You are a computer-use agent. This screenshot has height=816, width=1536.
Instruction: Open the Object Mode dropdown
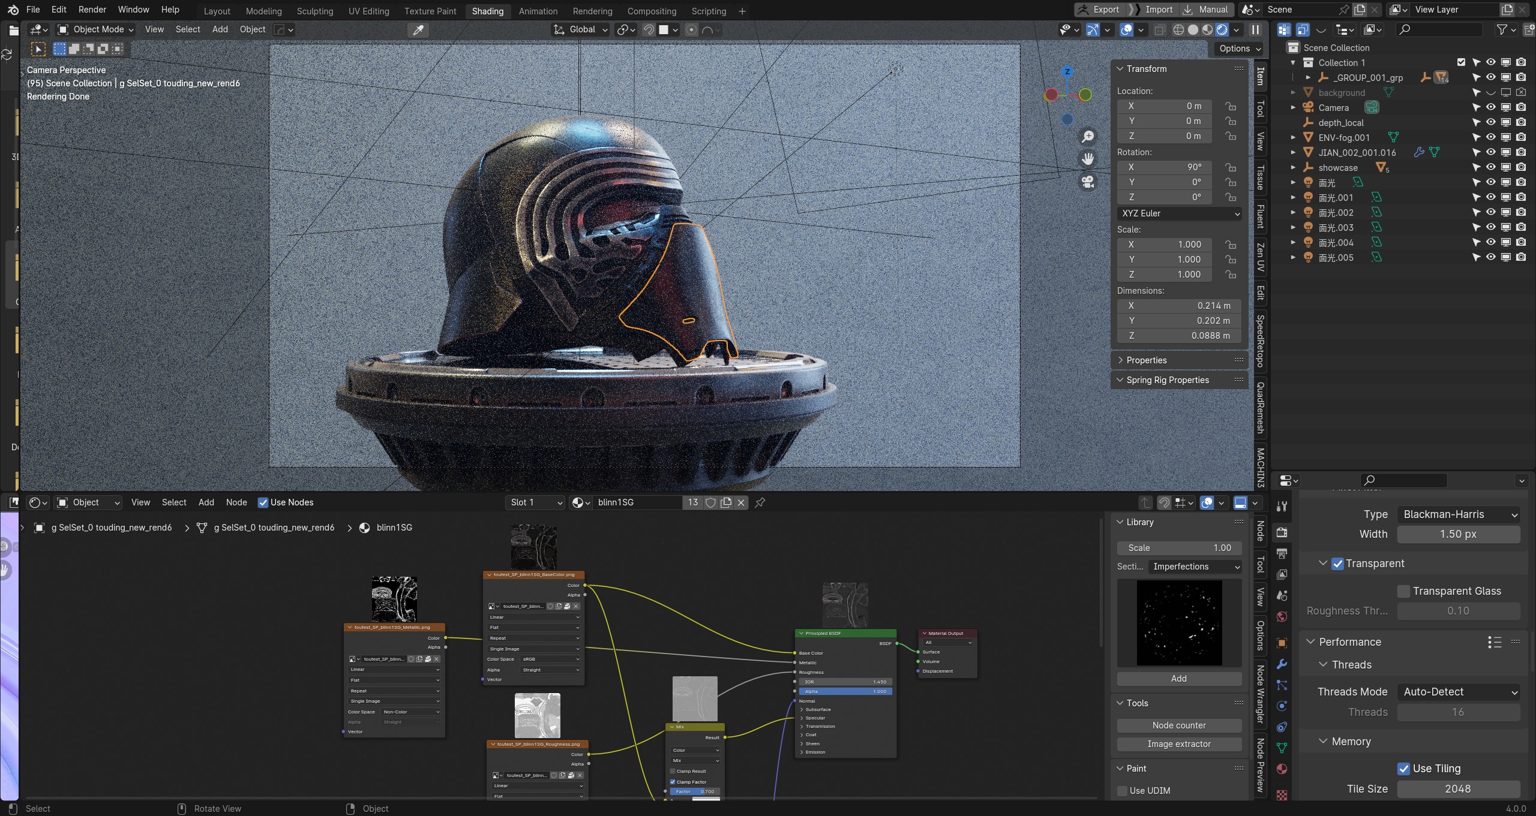point(95,29)
